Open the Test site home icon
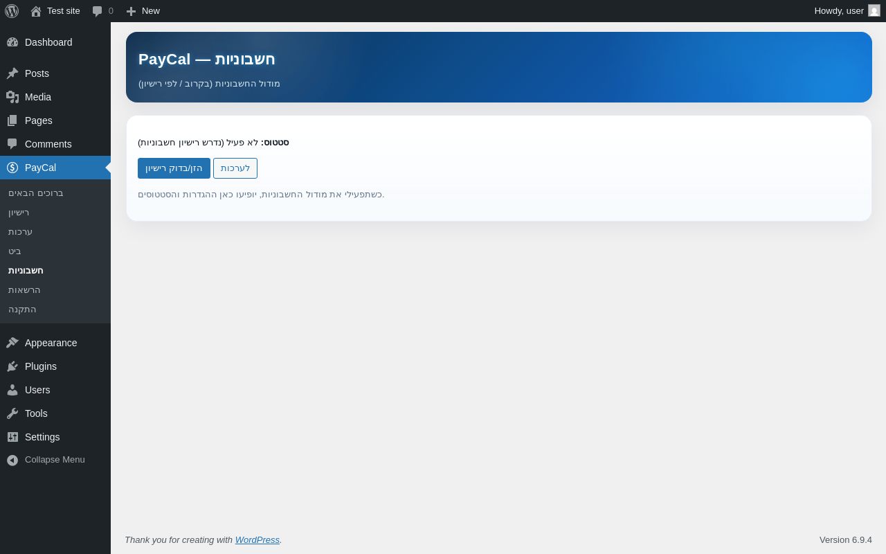The height and width of the screenshot is (554, 886). 36,11
